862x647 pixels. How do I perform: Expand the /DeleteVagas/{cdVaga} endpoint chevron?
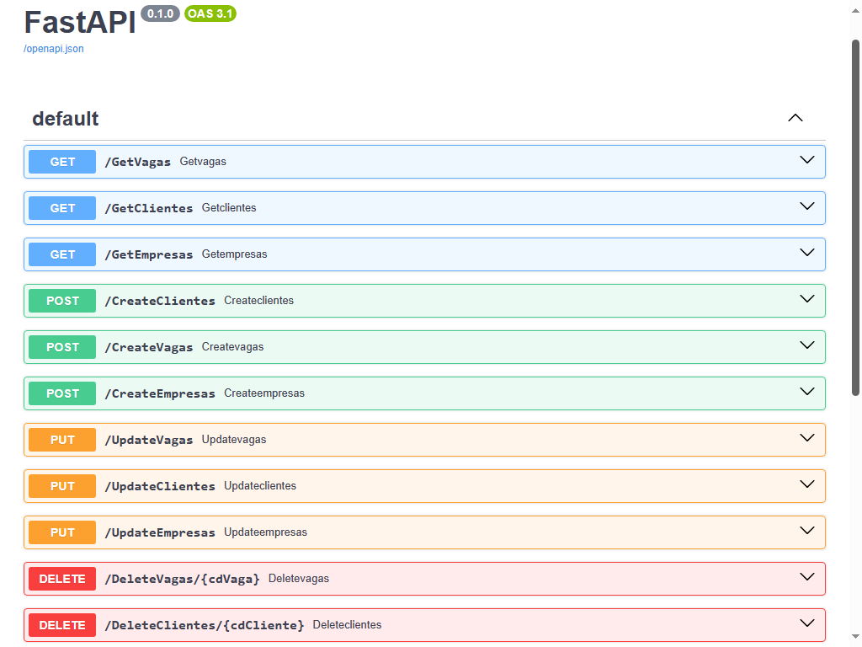[806, 576]
